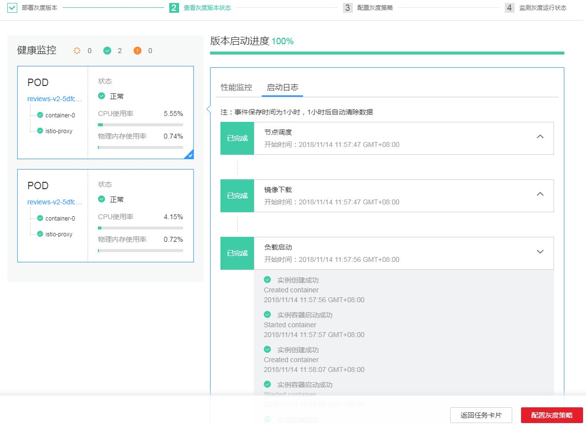Select the 启动日志 tab
586x426 pixels.
(x=282, y=87)
